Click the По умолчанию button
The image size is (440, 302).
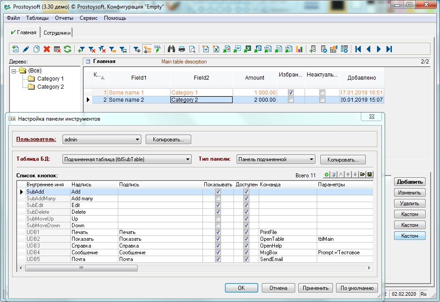[357, 288]
